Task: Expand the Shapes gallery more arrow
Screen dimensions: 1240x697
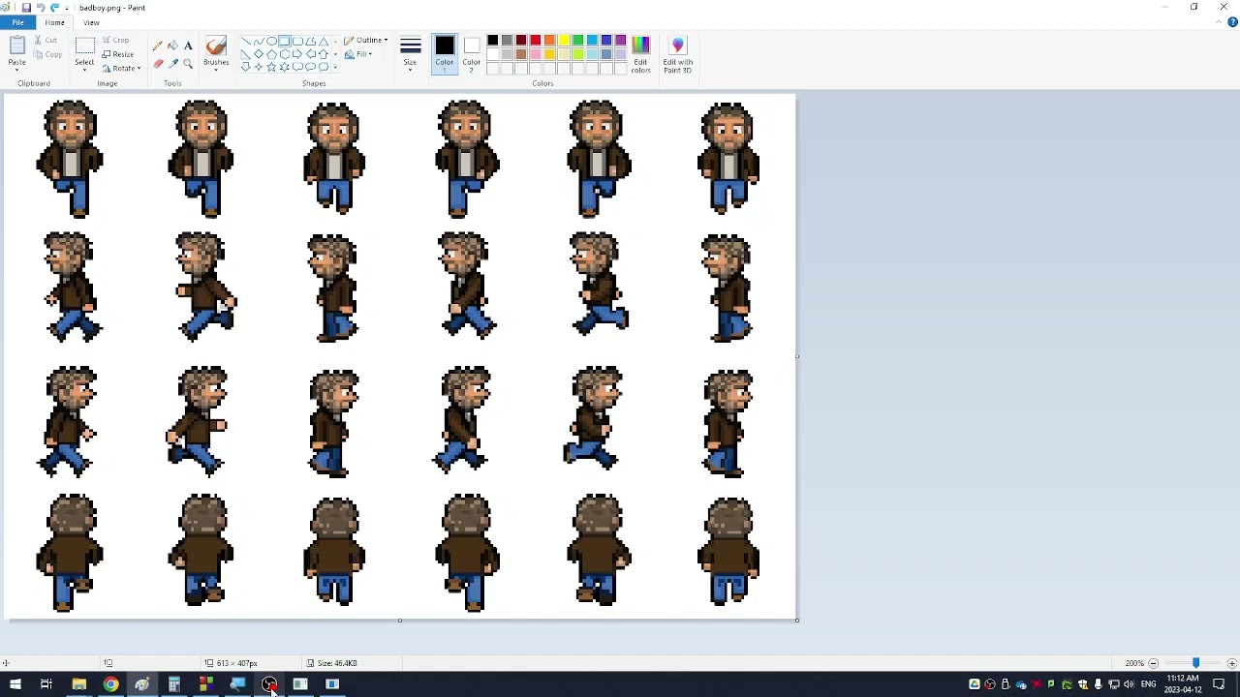Action: click(335, 67)
